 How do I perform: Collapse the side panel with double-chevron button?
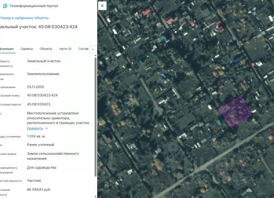coord(102,6)
